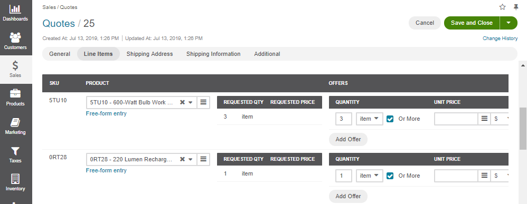Screen dimensions: 527x204
Task: Toggle Or More checkbox for 0RT28 offer
Action: (x=390, y=176)
